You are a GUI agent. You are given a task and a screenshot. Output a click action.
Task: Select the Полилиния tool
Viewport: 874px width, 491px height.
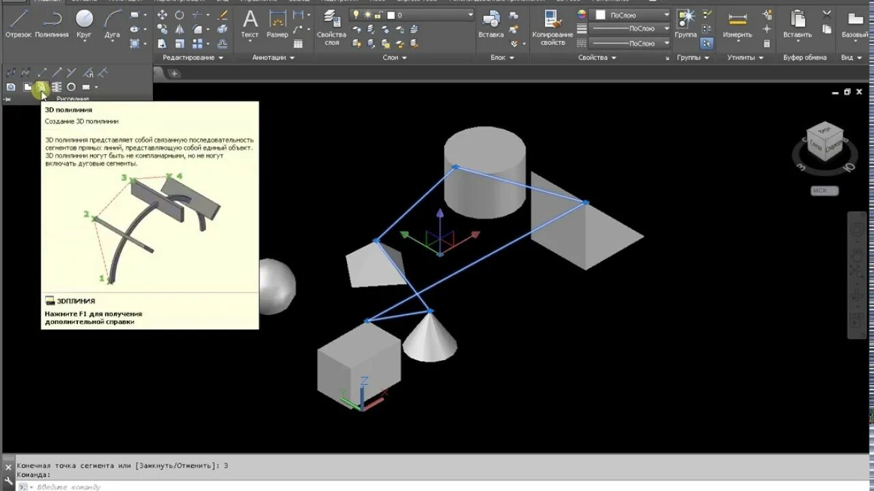52,23
